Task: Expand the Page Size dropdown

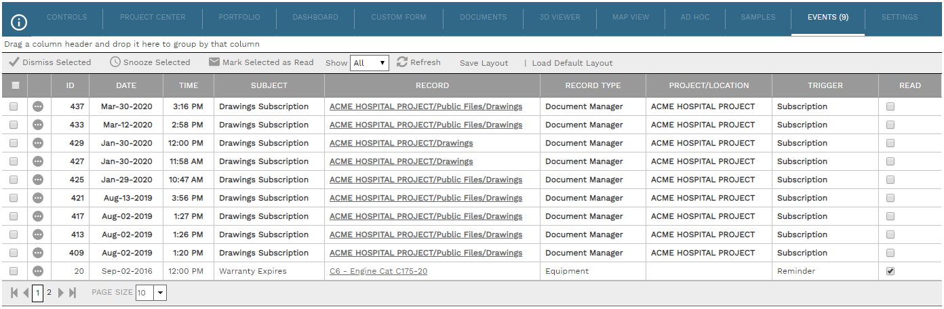Action: (x=160, y=293)
